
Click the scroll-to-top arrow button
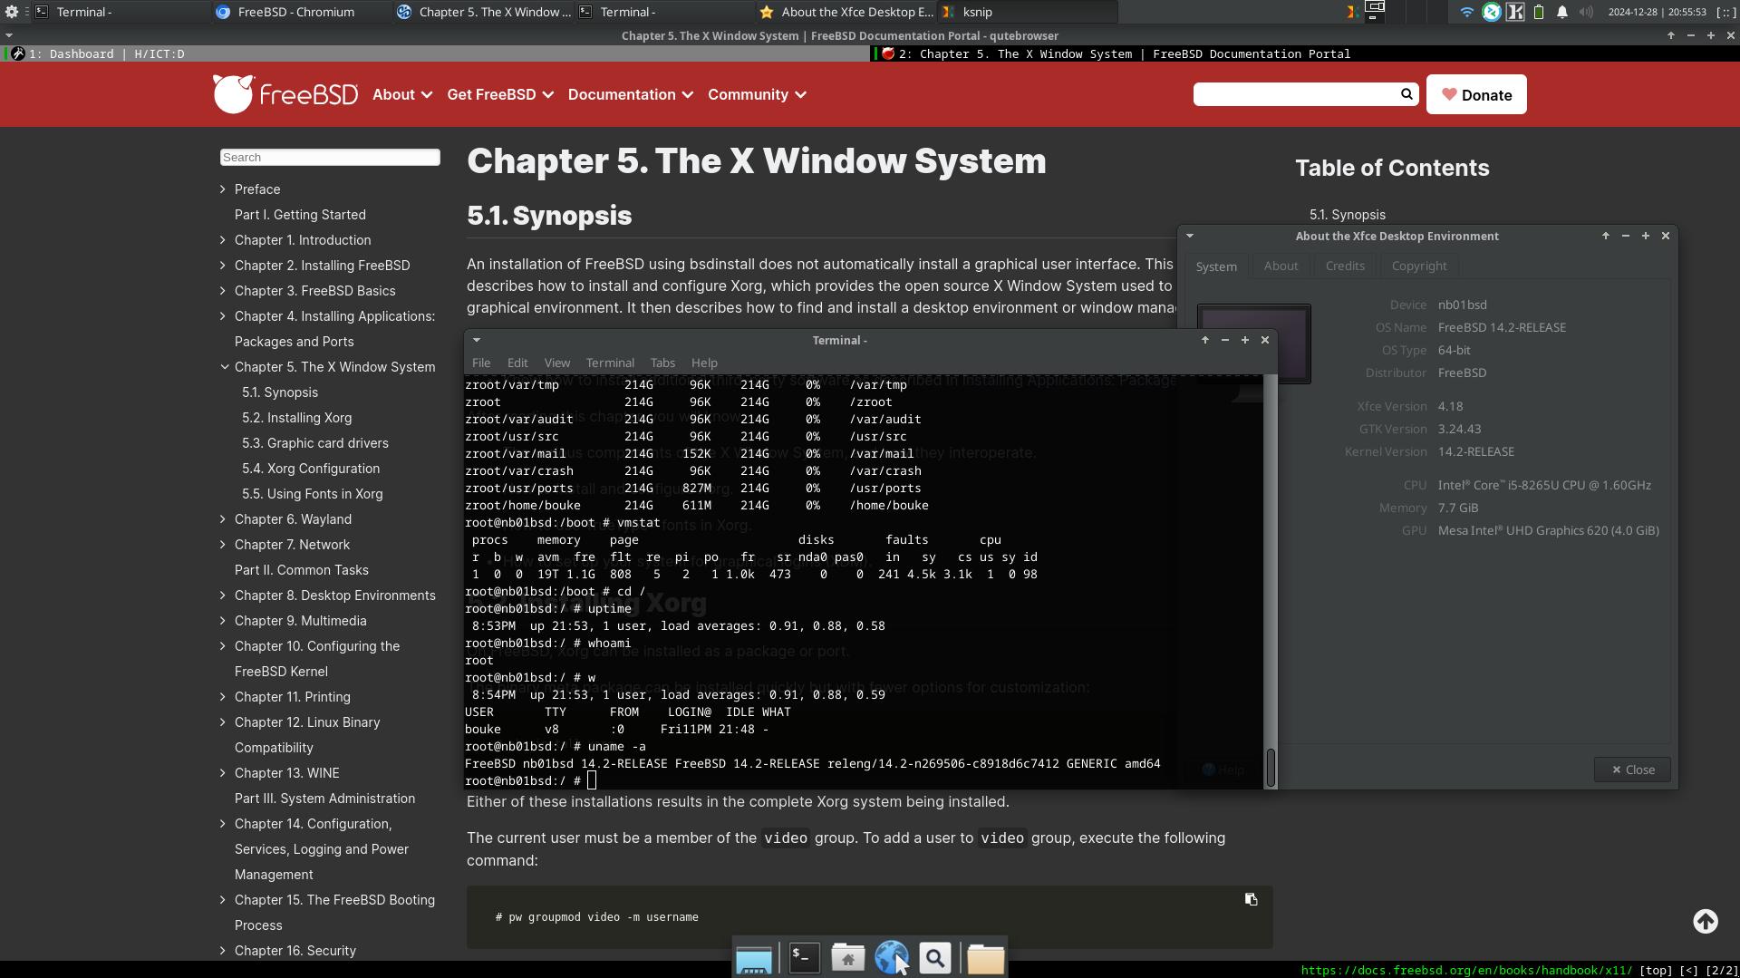coord(1706,922)
